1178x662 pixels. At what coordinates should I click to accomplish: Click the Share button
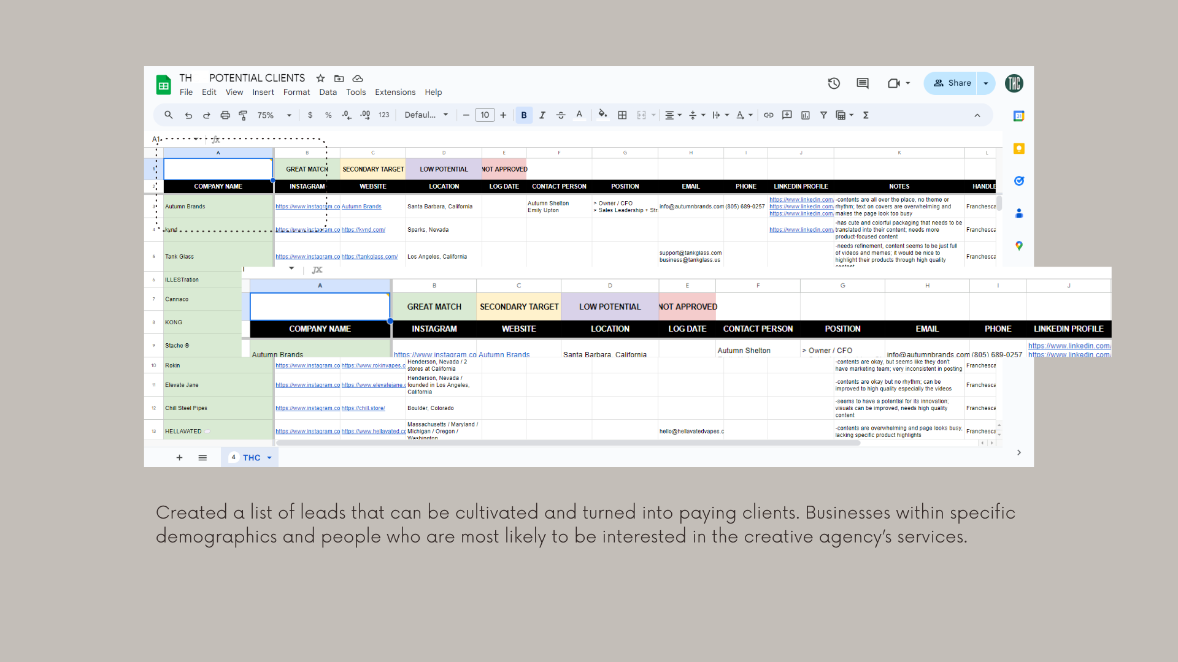coord(952,83)
